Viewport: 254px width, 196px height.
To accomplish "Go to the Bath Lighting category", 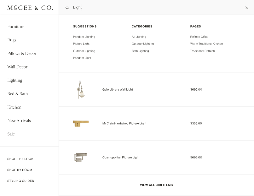I will point(140,51).
